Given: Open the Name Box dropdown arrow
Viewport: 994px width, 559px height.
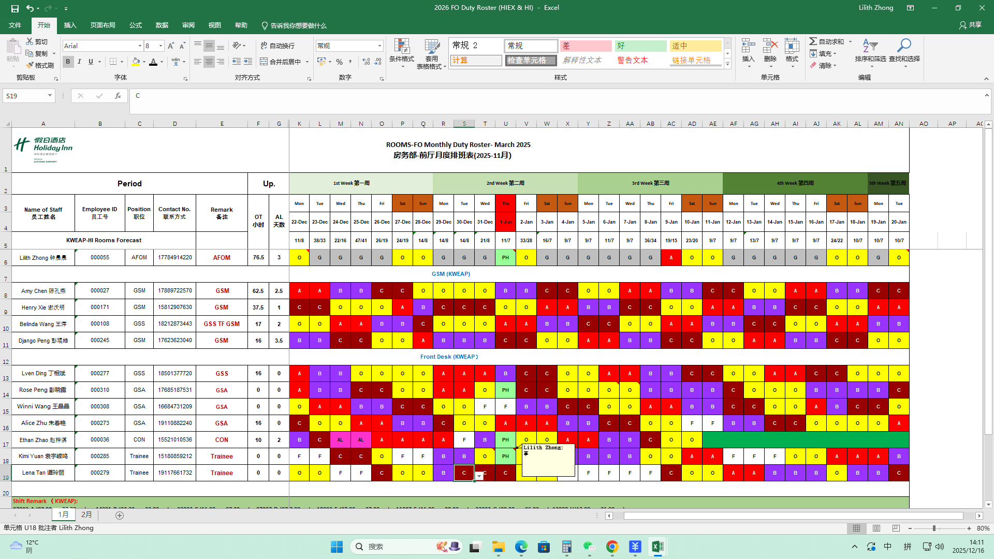Looking at the screenshot, I should point(50,96).
